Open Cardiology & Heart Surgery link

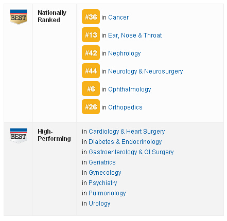click(127, 132)
